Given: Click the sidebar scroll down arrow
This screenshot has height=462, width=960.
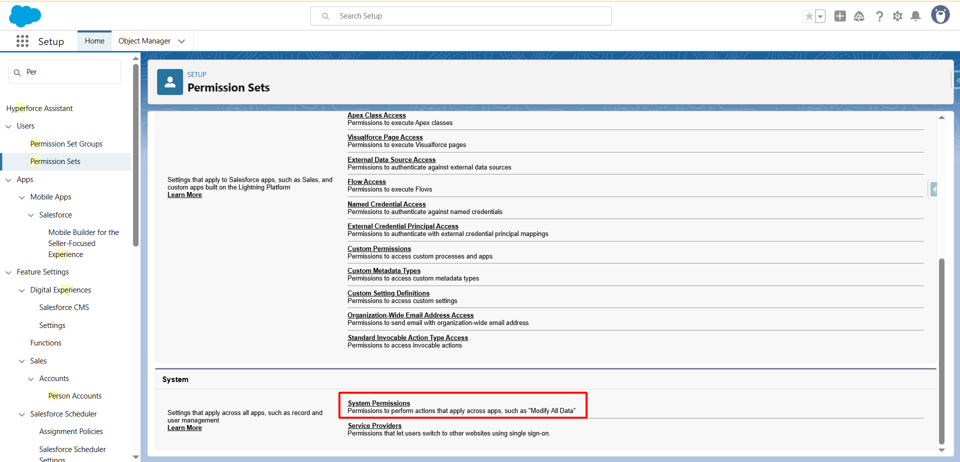Looking at the screenshot, I should [136, 457].
